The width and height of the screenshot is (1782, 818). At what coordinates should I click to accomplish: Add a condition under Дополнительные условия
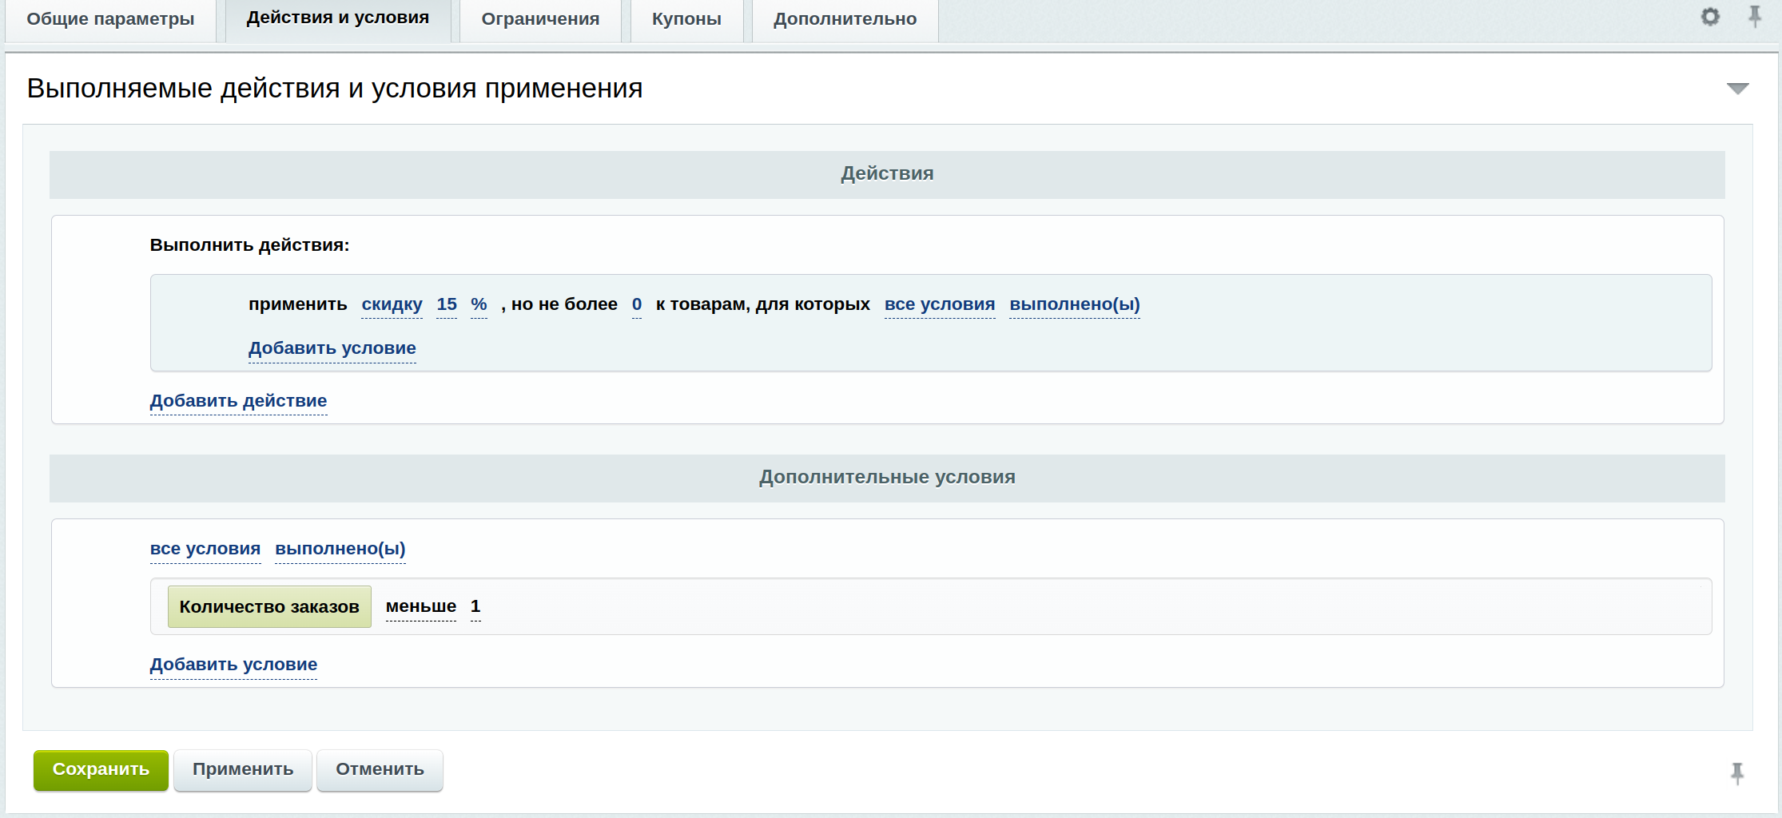[233, 665]
